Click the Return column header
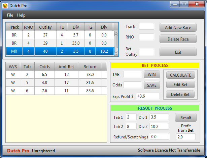 pyautogui.click(x=90, y=67)
